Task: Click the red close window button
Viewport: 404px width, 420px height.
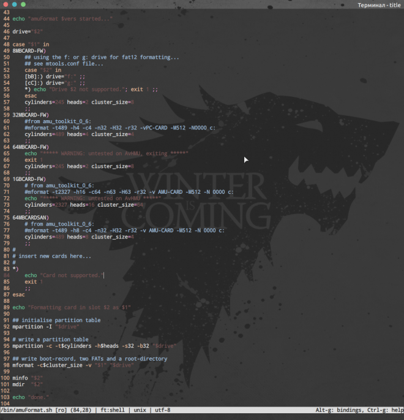Action: coord(5,5)
